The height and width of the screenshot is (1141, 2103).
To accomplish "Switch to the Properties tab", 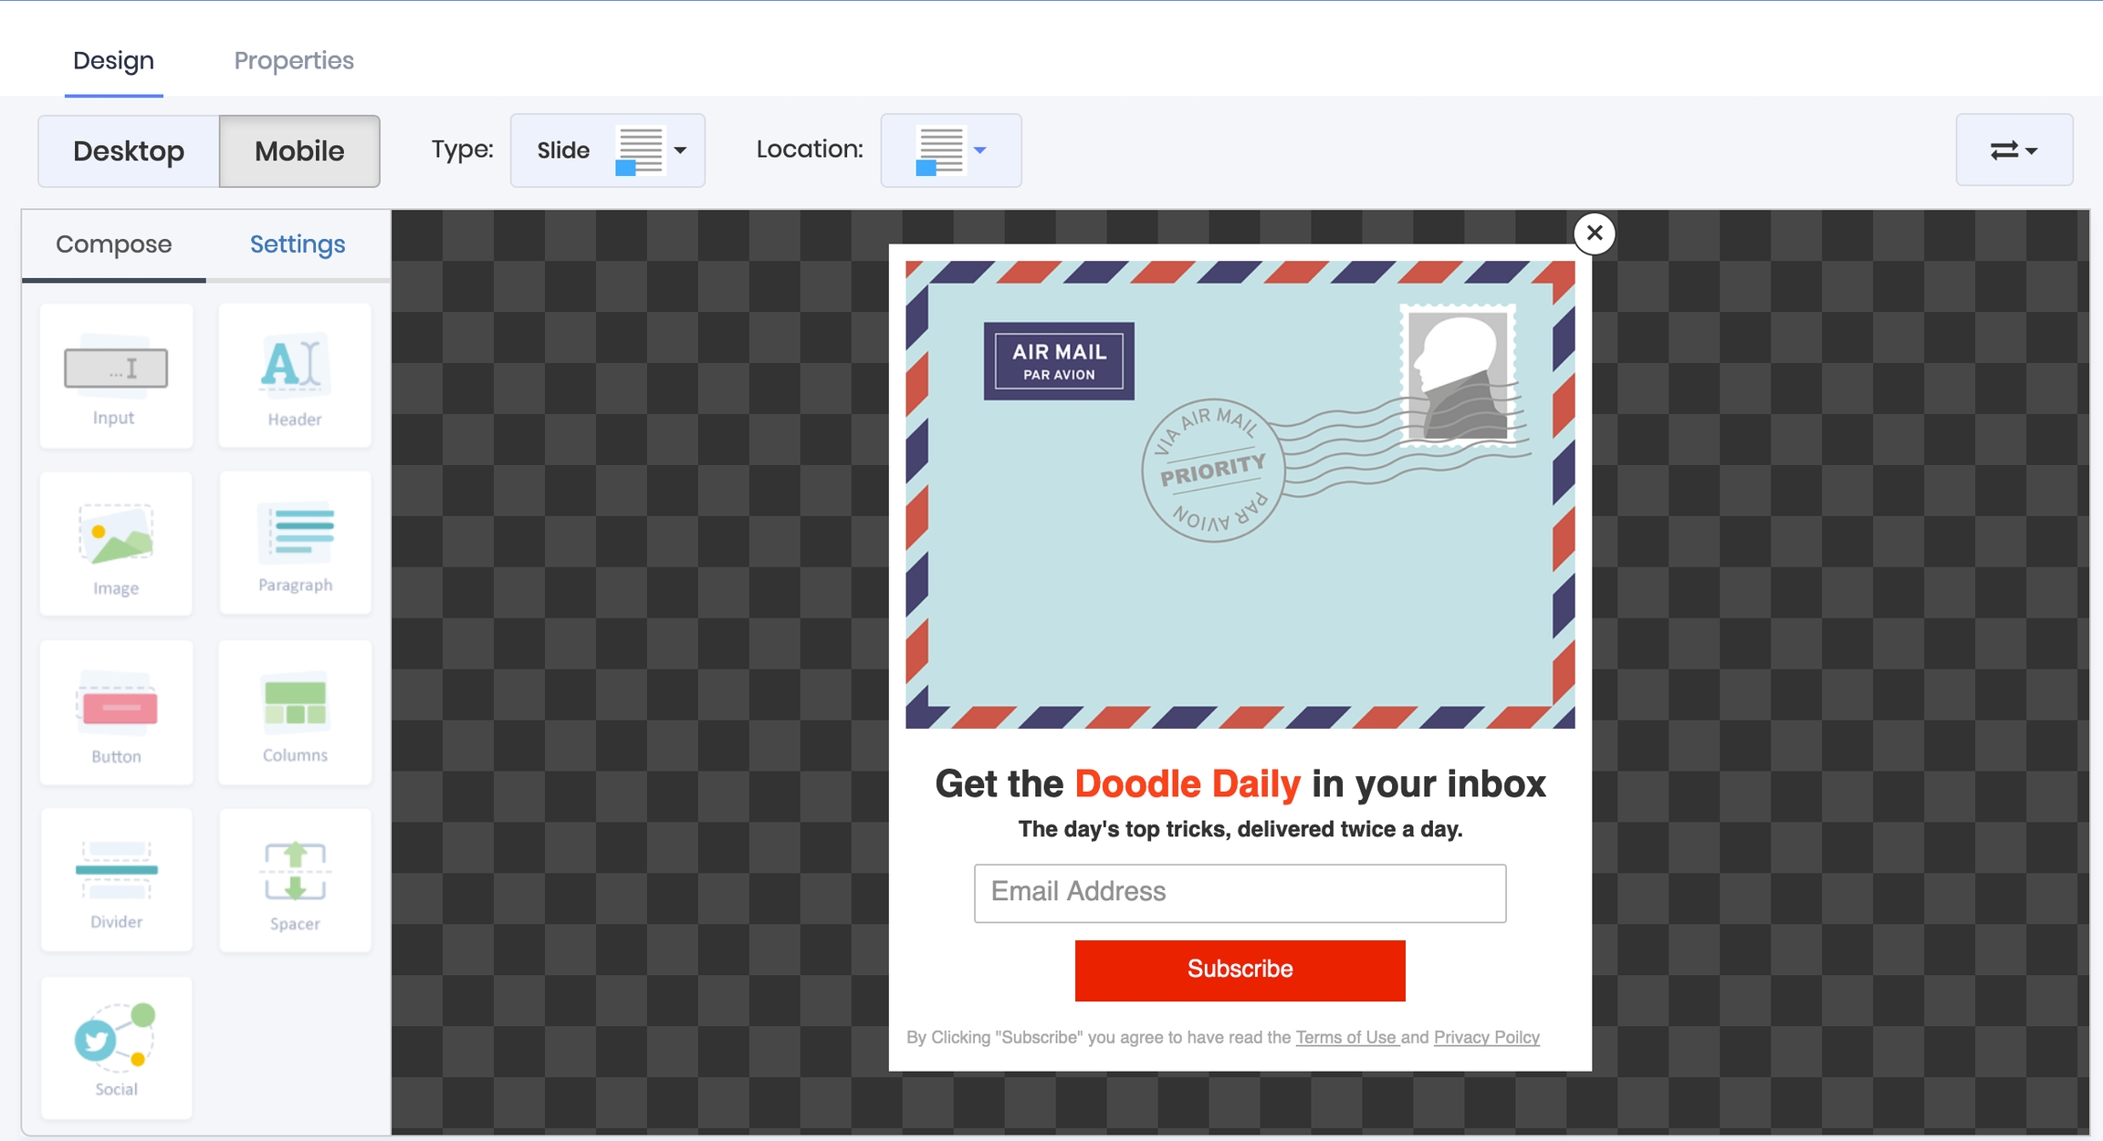I will coord(294,60).
